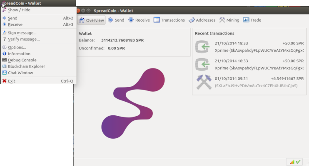Click the unconfirmed 0.00 SPR value
Viewport: 309px width, 166px height.
tap(116, 48)
